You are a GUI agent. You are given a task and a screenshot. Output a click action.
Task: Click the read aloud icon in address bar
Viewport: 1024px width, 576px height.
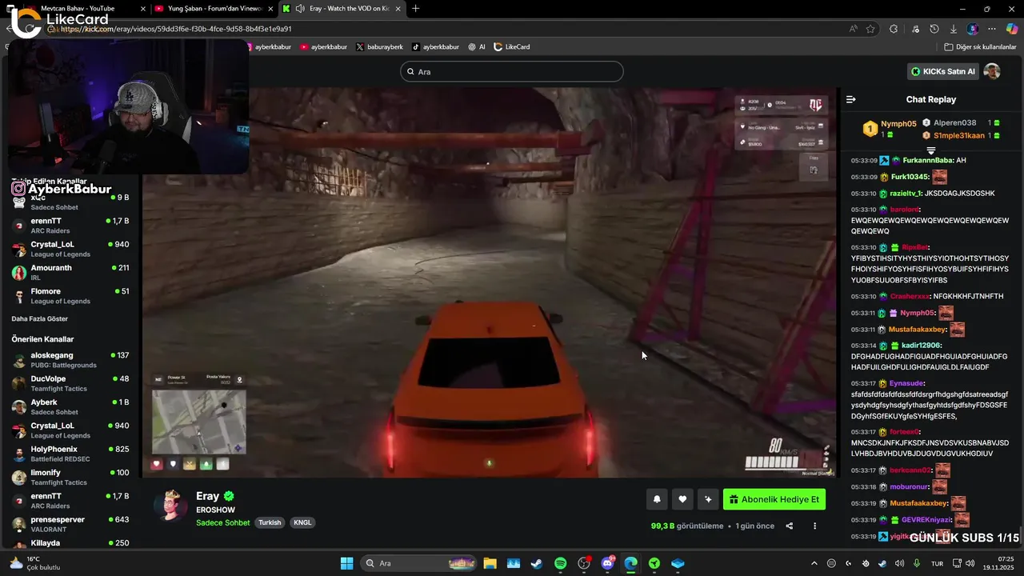pyautogui.click(x=854, y=29)
